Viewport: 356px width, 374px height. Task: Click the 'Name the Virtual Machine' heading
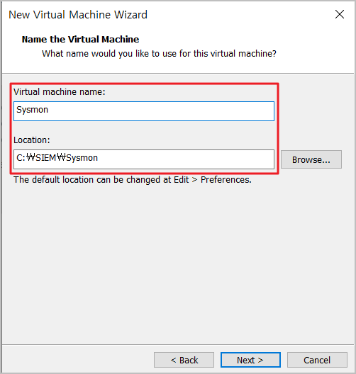[80, 40]
